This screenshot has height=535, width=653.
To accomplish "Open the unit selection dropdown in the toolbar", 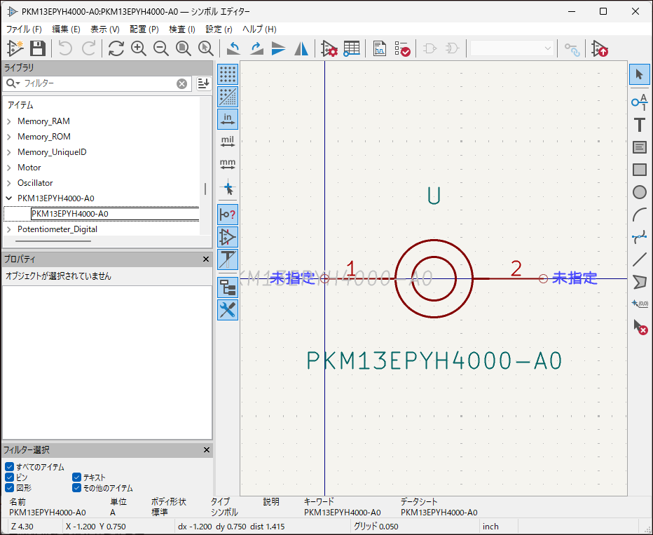I will click(x=511, y=48).
